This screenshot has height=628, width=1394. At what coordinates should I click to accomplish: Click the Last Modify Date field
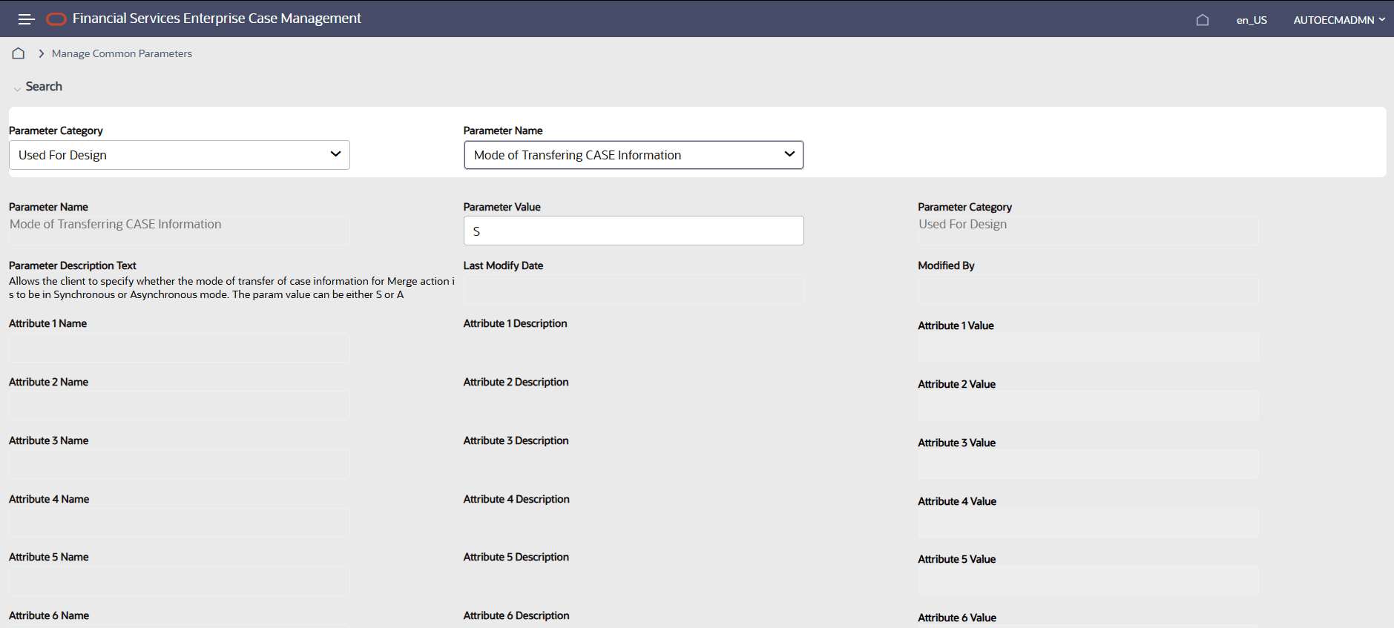point(634,289)
